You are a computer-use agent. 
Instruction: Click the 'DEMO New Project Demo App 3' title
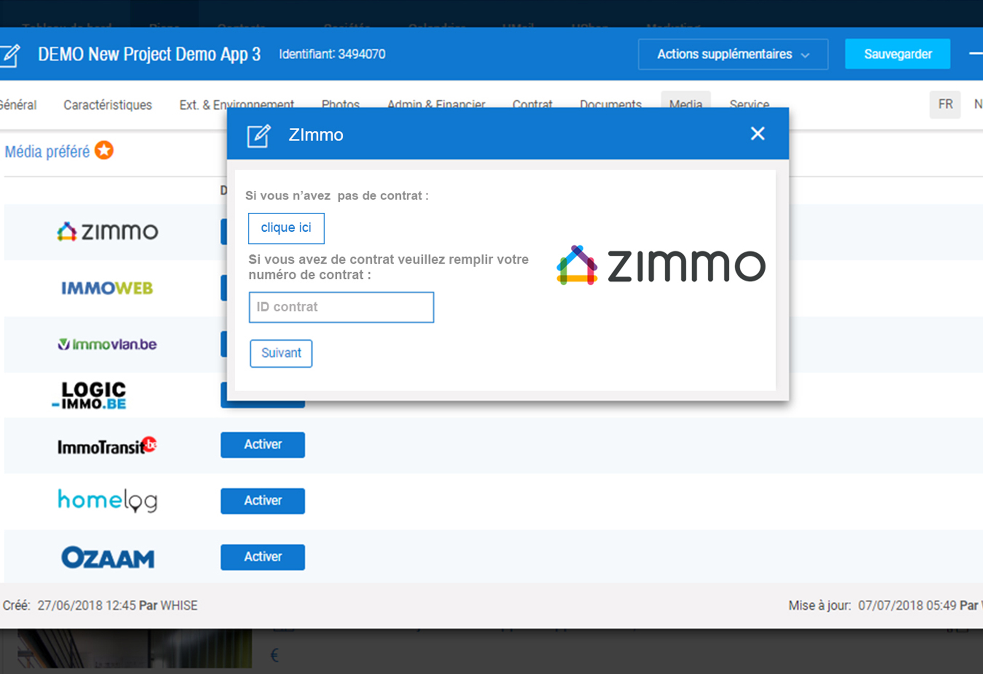(149, 54)
